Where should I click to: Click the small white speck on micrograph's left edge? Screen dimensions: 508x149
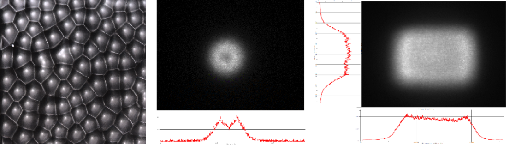click(x=13, y=45)
